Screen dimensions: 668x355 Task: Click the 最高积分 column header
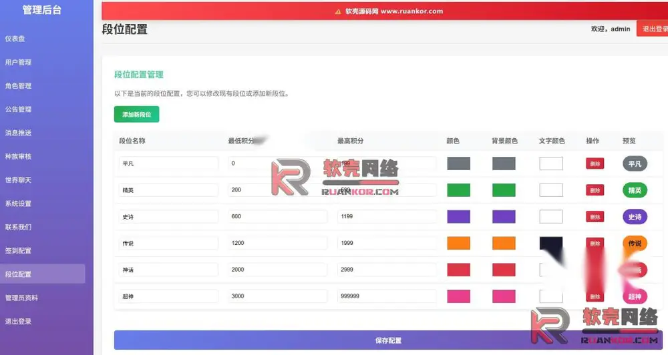(350, 141)
